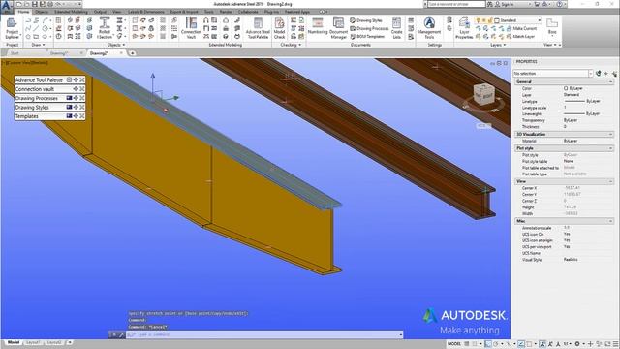Add a new drawing tab with plus button
Viewport: 620px width, 349px height.
[133, 53]
